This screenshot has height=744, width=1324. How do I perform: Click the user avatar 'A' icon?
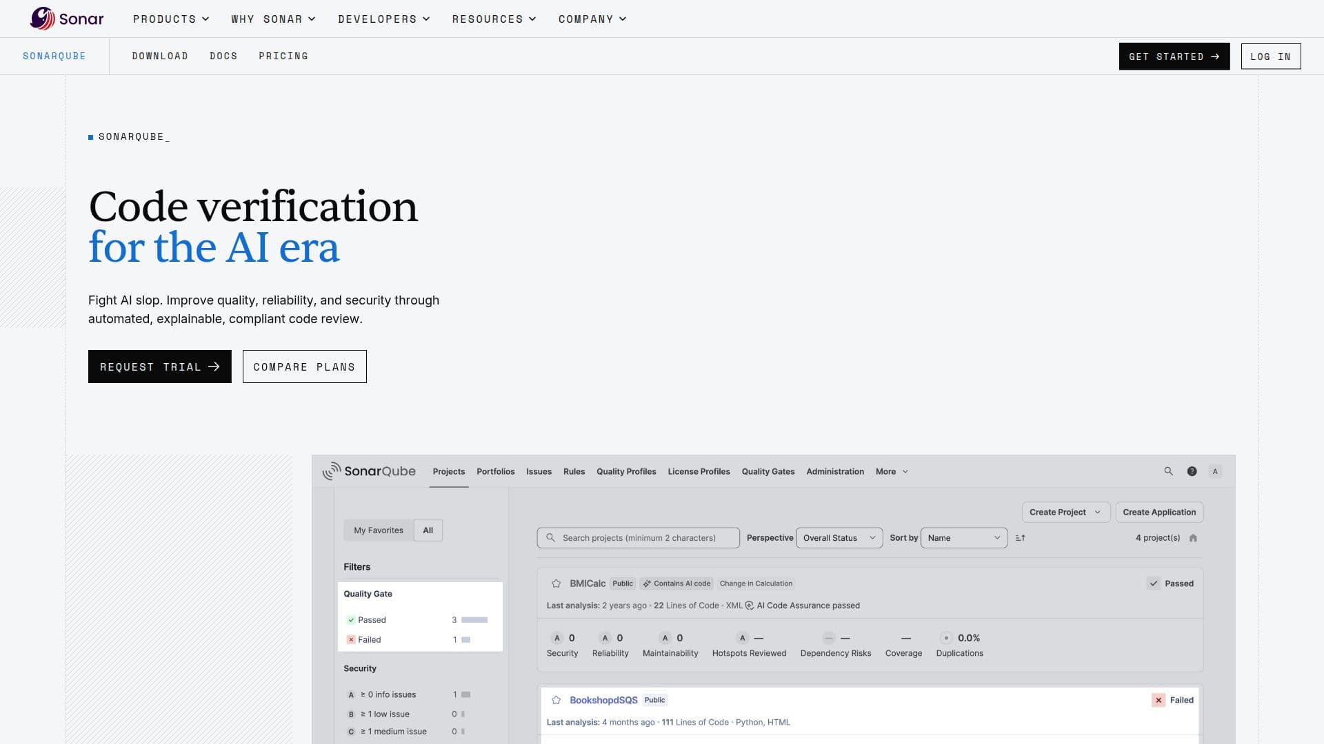(1215, 471)
